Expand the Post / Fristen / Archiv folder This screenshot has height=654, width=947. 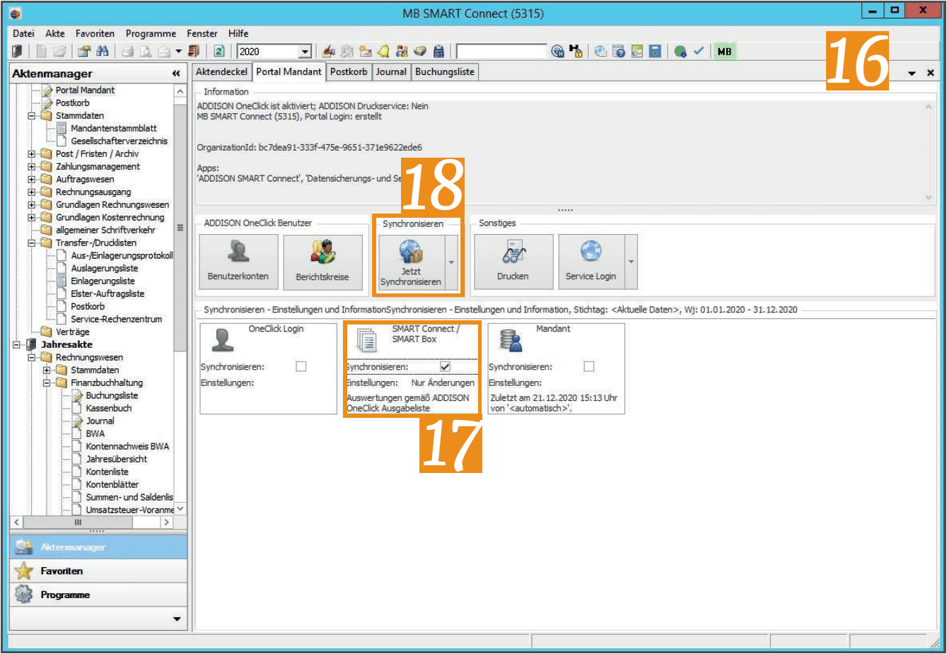(31, 154)
